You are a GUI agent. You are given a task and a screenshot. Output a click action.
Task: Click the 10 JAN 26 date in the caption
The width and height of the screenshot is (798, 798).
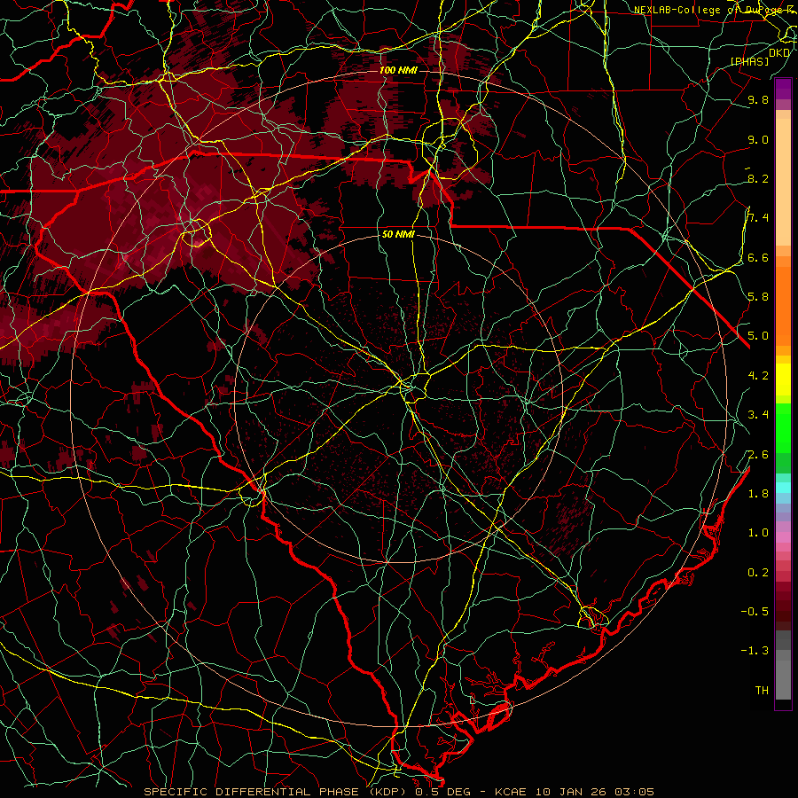[x=570, y=792]
